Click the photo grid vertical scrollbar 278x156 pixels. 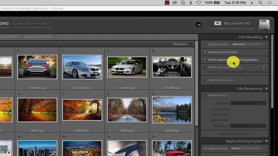(x=196, y=84)
